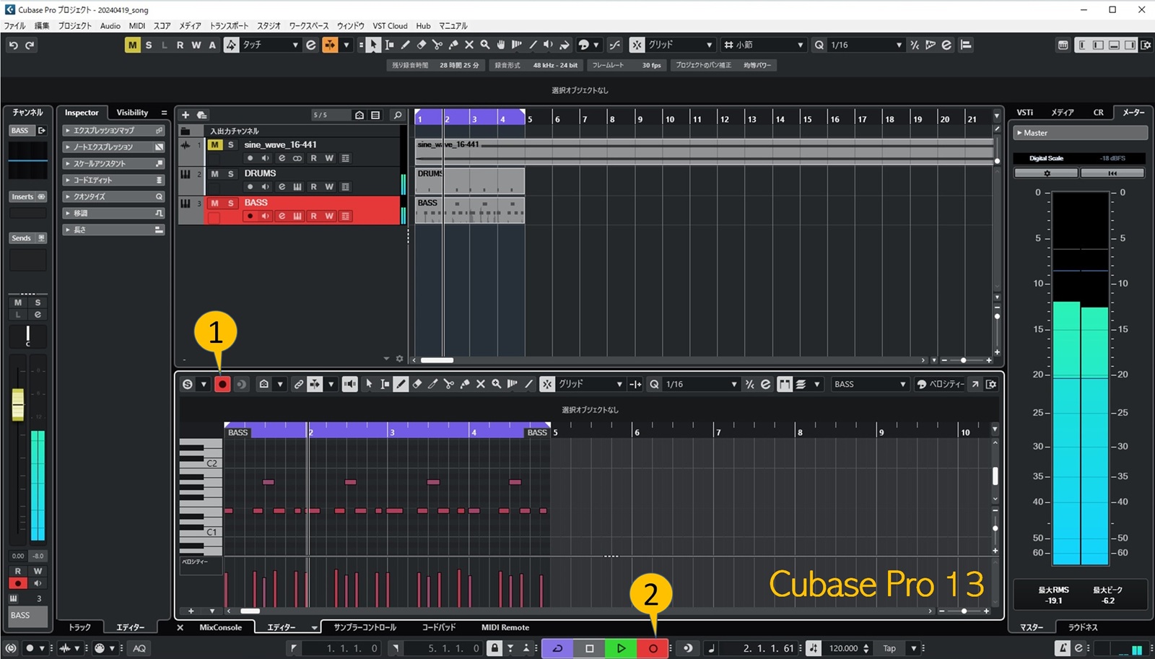Switch to MixConsole lower zone tab
This screenshot has width=1155, height=659.
pos(220,628)
